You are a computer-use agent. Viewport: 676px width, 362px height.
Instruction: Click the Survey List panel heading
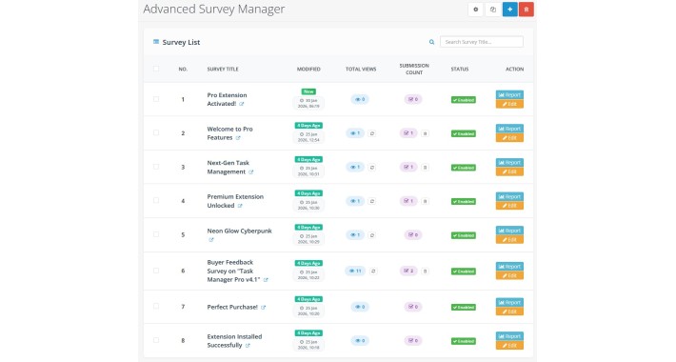(181, 42)
